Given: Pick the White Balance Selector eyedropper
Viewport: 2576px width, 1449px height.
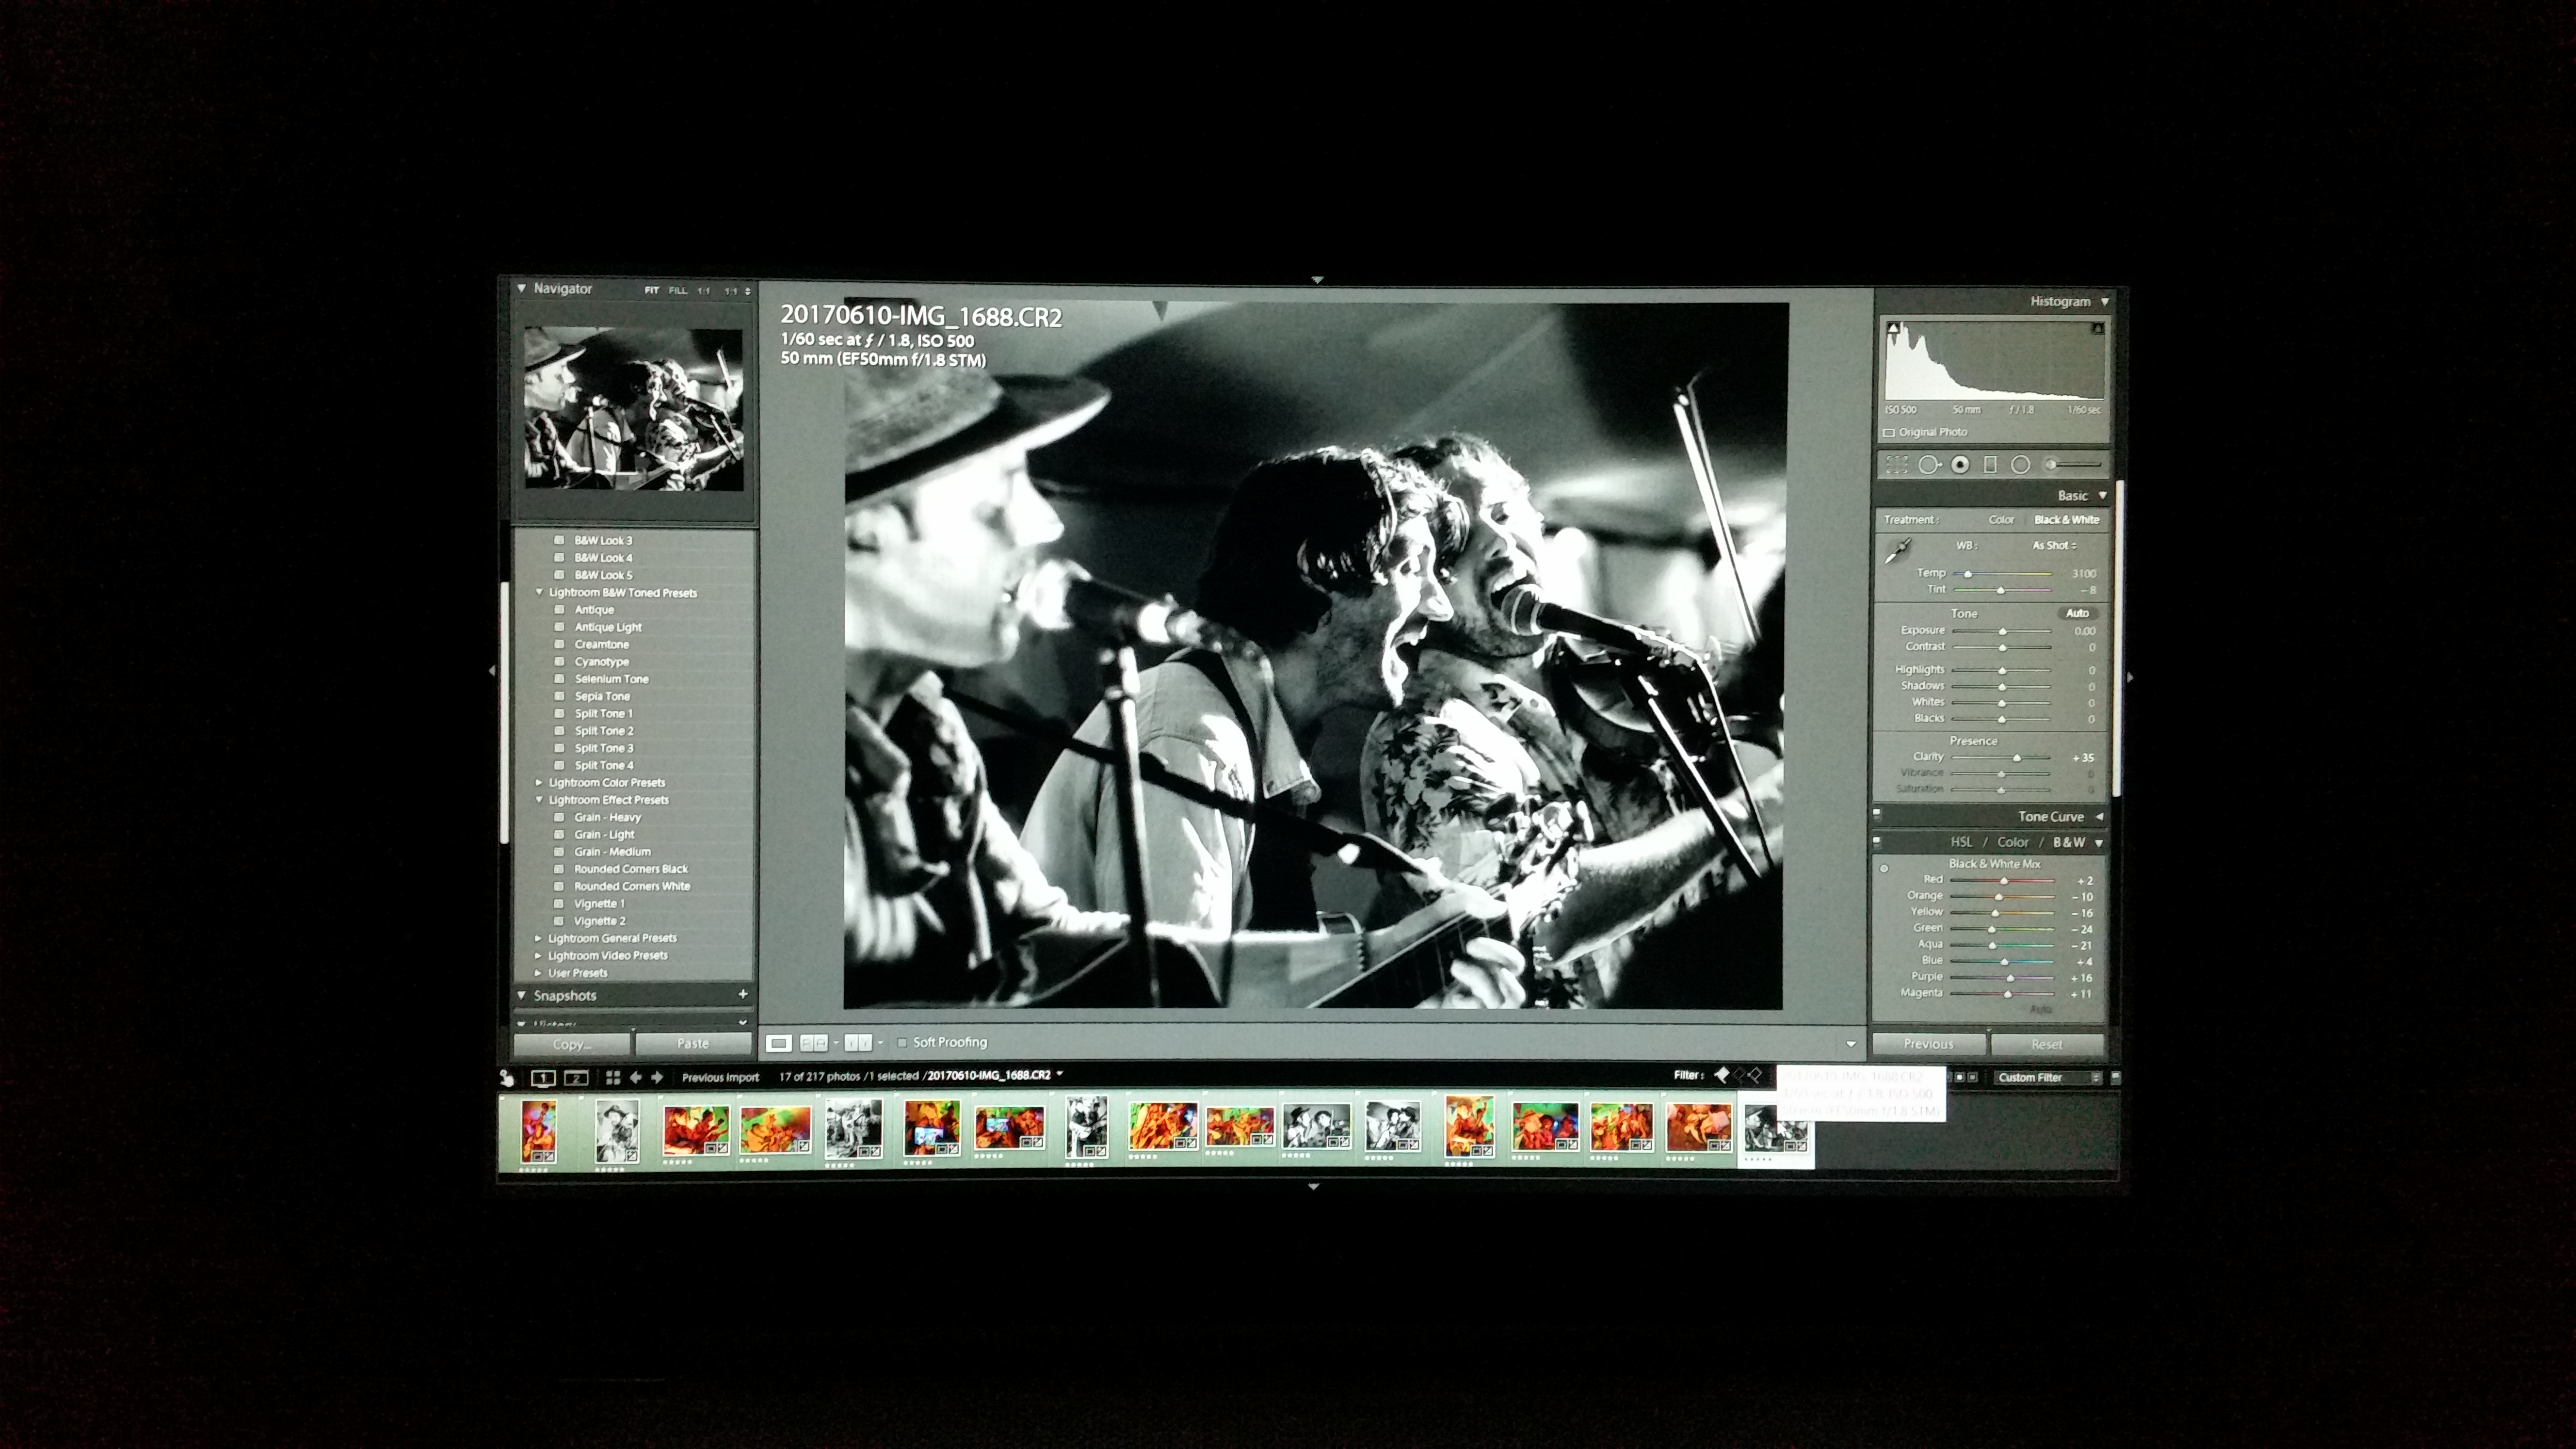Looking at the screenshot, I should [x=1897, y=551].
